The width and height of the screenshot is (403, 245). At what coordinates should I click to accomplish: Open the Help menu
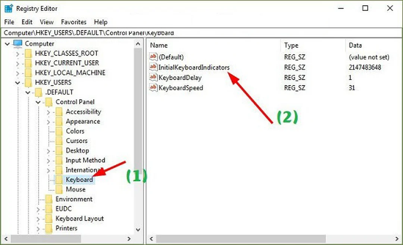[100, 22]
